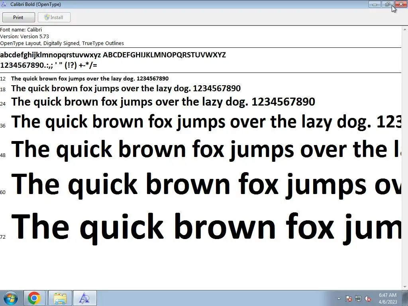The height and width of the screenshot is (306, 408).
Task: Click the 'OpenType Layout, Digitally Signed' line
Action: (x=62, y=43)
